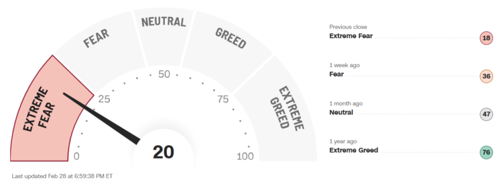Click the red 18 score badge
The width and height of the screenshot is (504, 188).
[x=486, y=38]
